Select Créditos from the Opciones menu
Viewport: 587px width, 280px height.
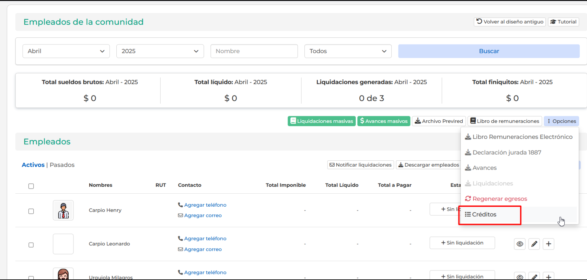tap(484, 215)
